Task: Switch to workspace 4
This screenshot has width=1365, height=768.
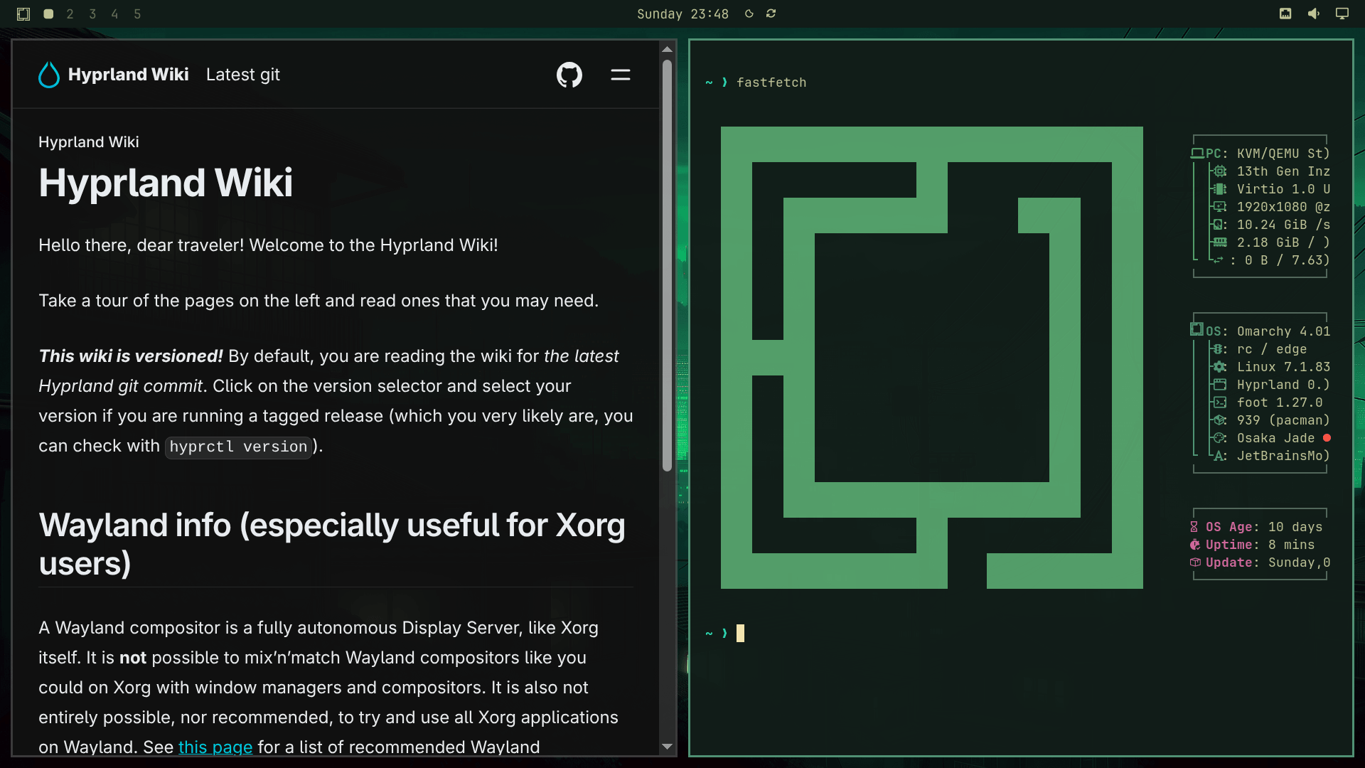Action: 114,14
